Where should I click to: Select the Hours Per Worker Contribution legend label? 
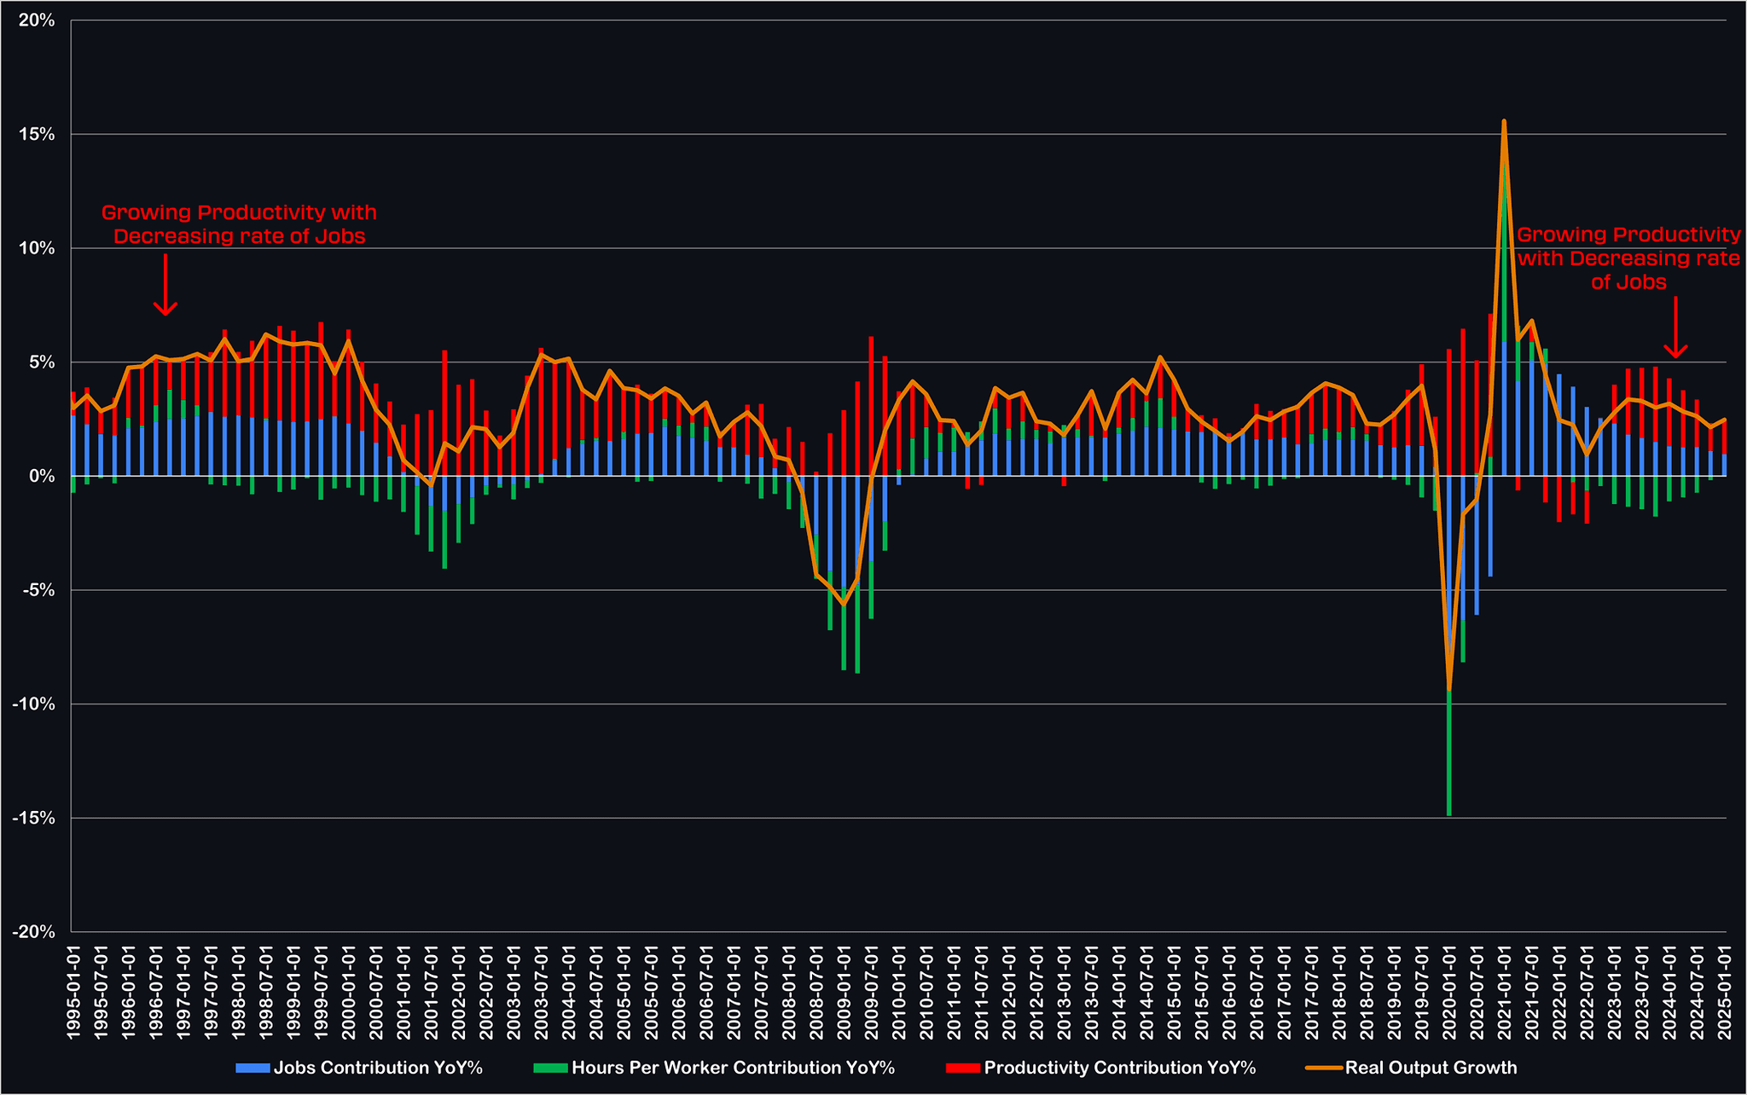point(733,1068)
